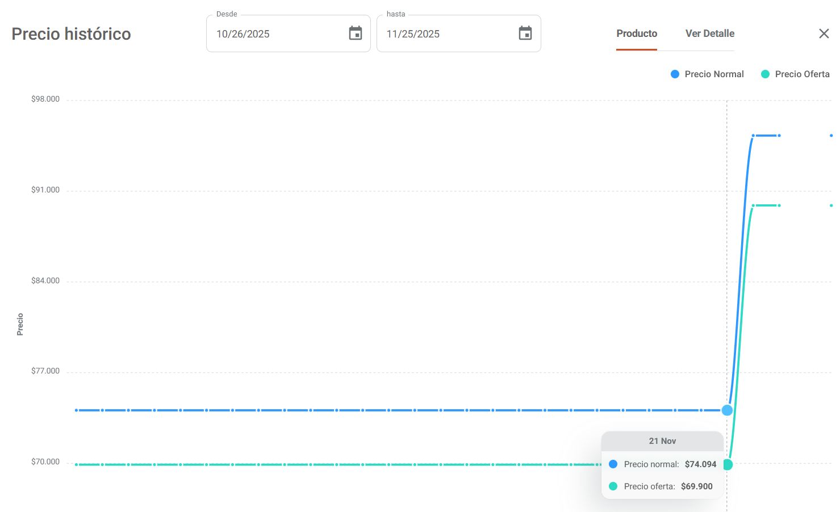
Task: Select the enlarged green point on 21 Nov
Action: pos(728,465)
